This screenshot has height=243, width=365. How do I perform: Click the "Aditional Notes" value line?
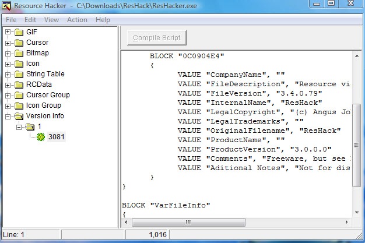pyautogui.click(x=264, y=168)
